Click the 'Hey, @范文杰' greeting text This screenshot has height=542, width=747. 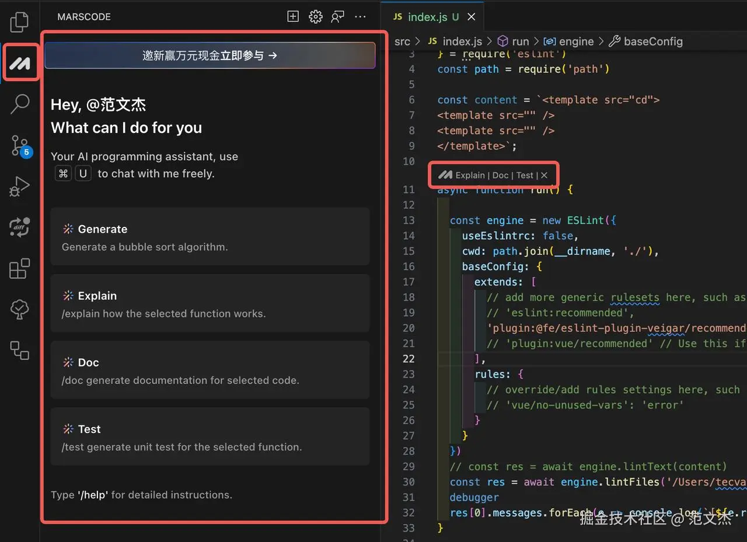[x=98, y=105]
